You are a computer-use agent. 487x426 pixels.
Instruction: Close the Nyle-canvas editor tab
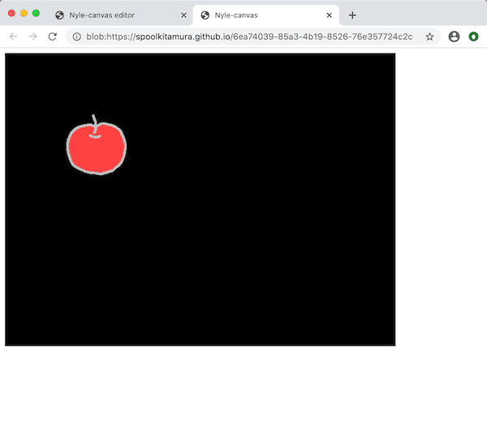(x=184, y=15)
